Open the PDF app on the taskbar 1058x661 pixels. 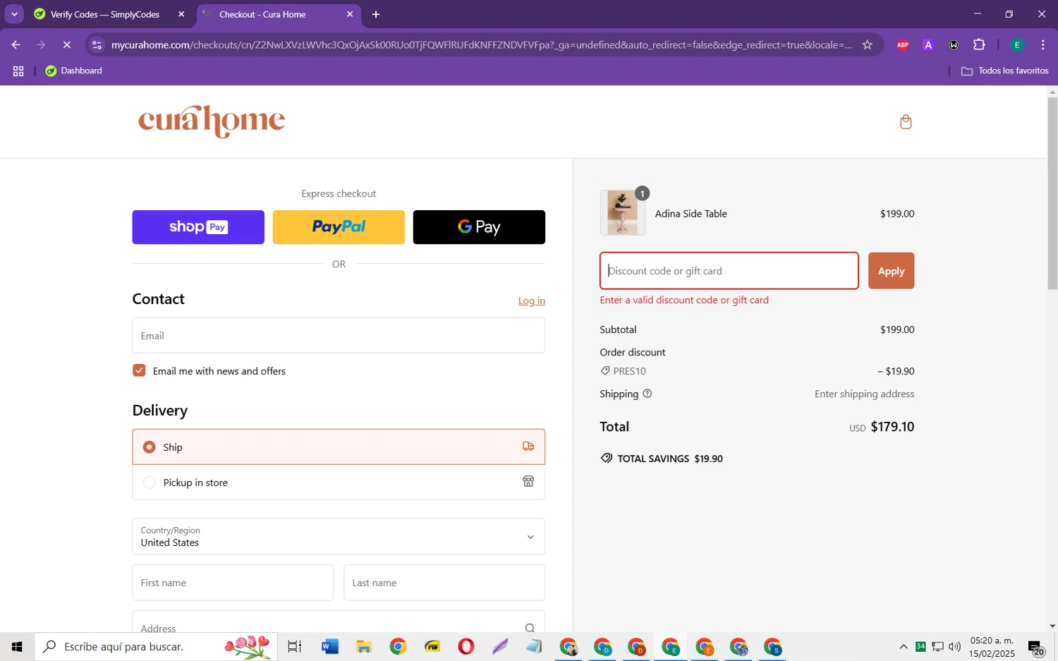pos(432,646)
